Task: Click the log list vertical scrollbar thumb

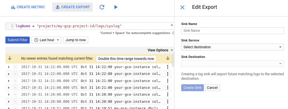Action: 173,60
